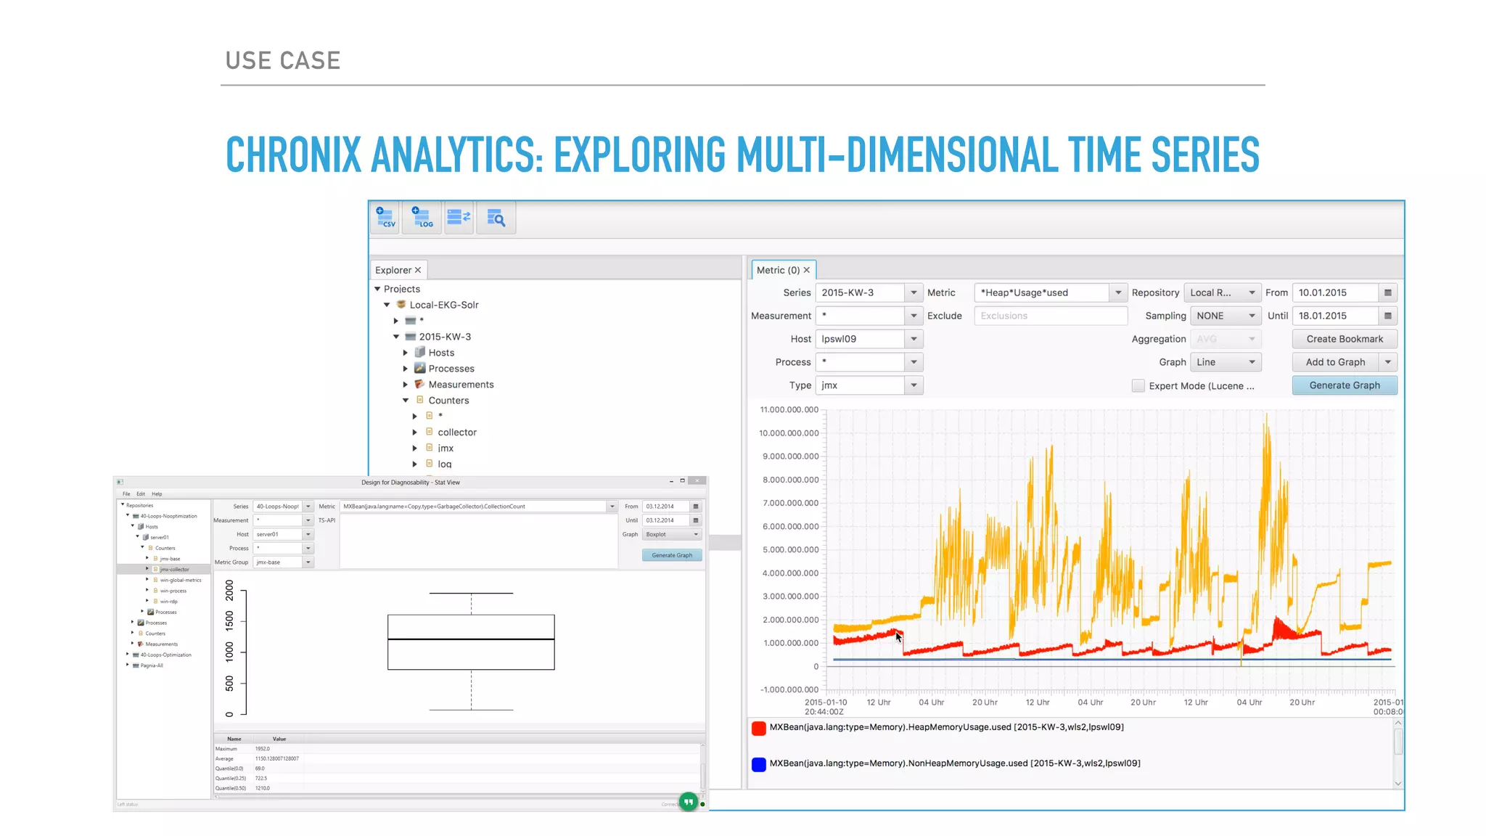Open the Measurement dropdown in Metric panel
This screenshot has width=1486, height=836.
point(914,316)
